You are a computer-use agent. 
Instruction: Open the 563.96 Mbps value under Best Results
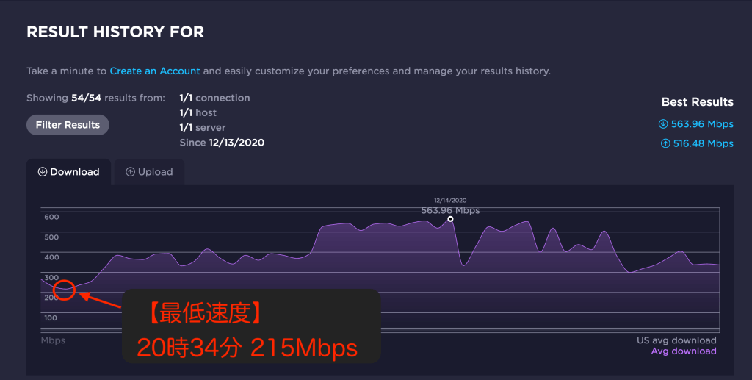tap(703, 124)
